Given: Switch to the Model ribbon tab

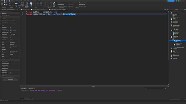Looking at the screenshot, I should [21, 1].
